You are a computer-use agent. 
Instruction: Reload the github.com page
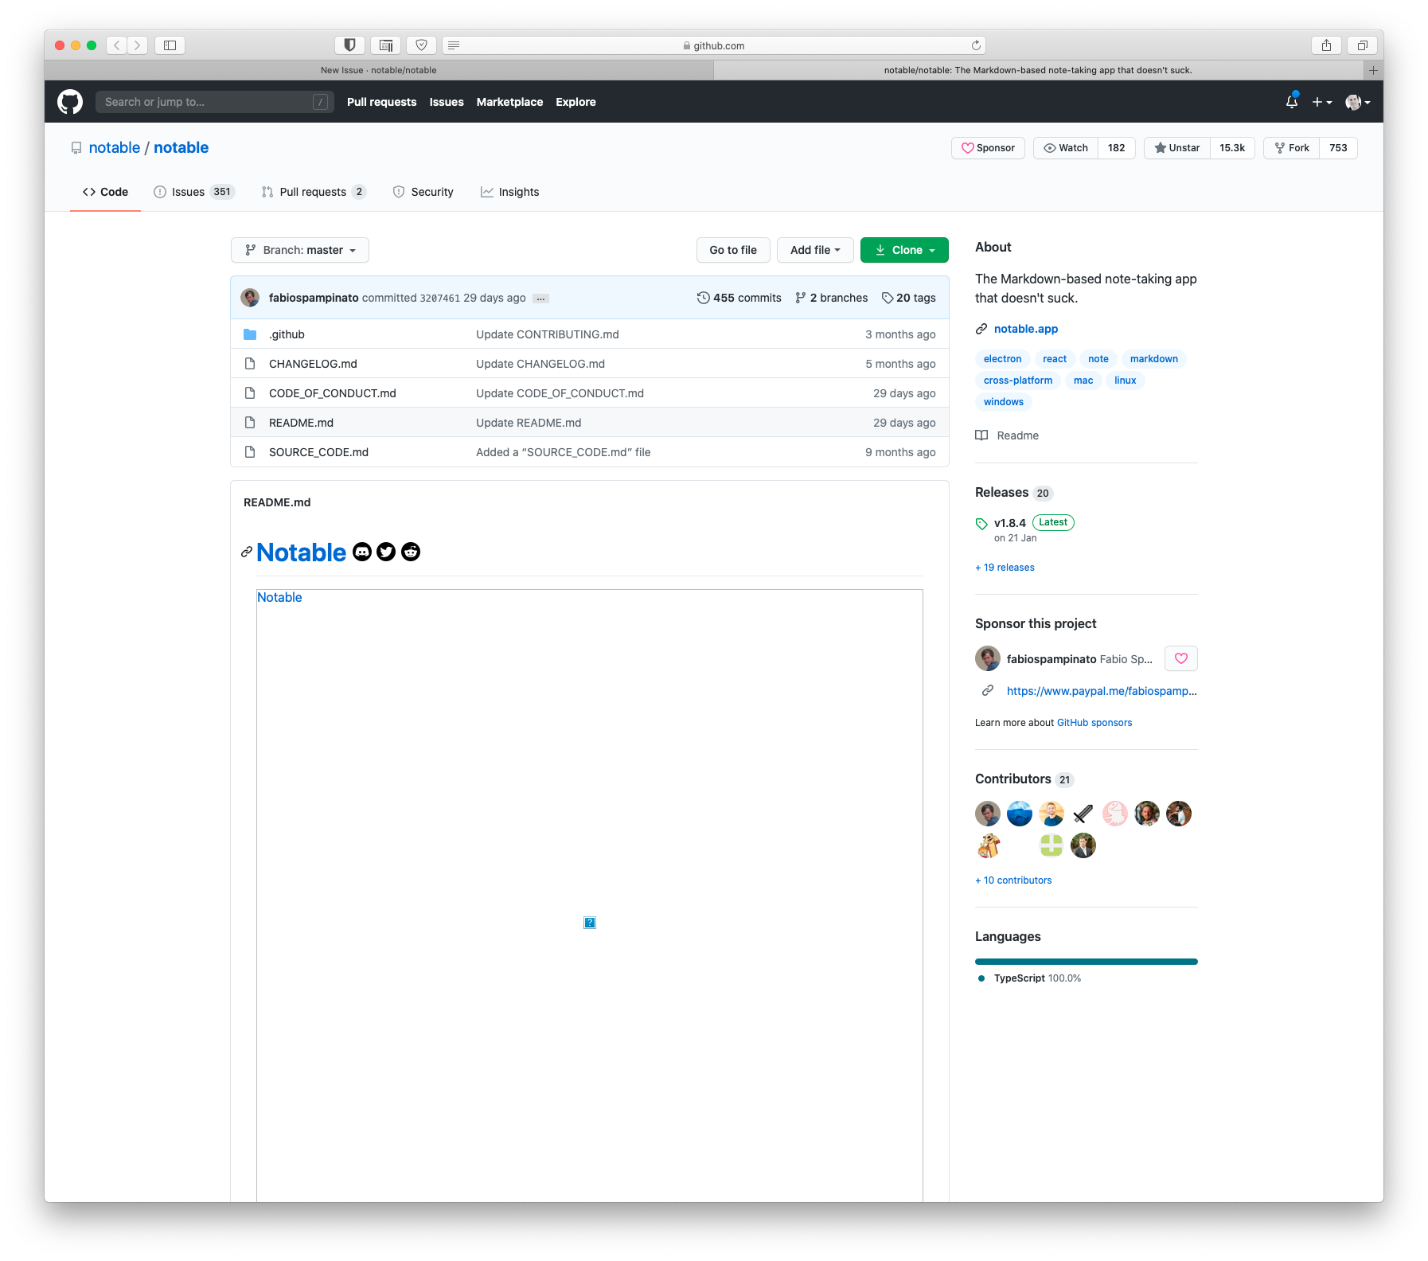coord(976,45)
